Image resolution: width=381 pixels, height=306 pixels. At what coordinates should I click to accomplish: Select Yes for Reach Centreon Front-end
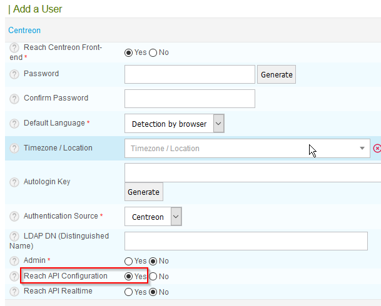[x=128, y=52]
